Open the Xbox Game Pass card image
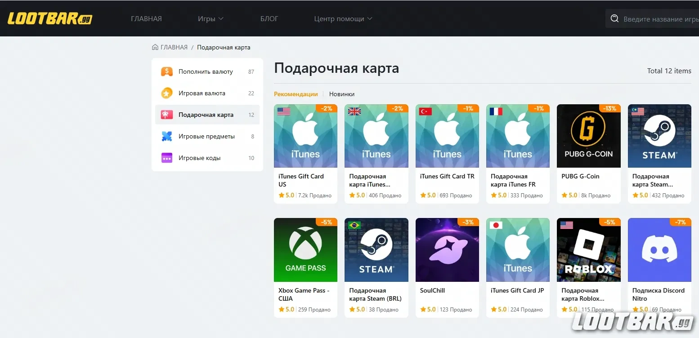The width and height of the screenshot is (699, 338). click(x=305, y=250)
